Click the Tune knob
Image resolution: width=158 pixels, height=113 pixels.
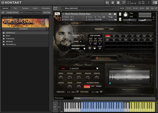click(126, 15)
